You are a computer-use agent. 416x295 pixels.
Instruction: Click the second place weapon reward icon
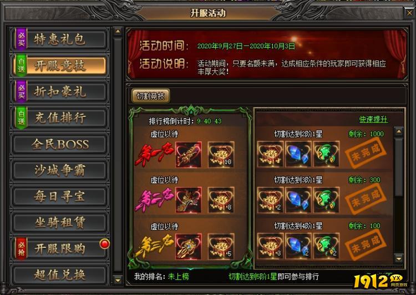pos(189,200)
